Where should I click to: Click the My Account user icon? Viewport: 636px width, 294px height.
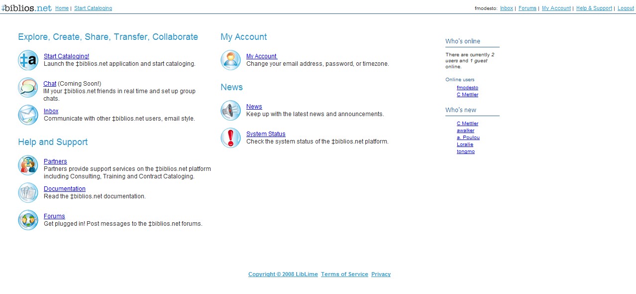(x=230, y=60)
